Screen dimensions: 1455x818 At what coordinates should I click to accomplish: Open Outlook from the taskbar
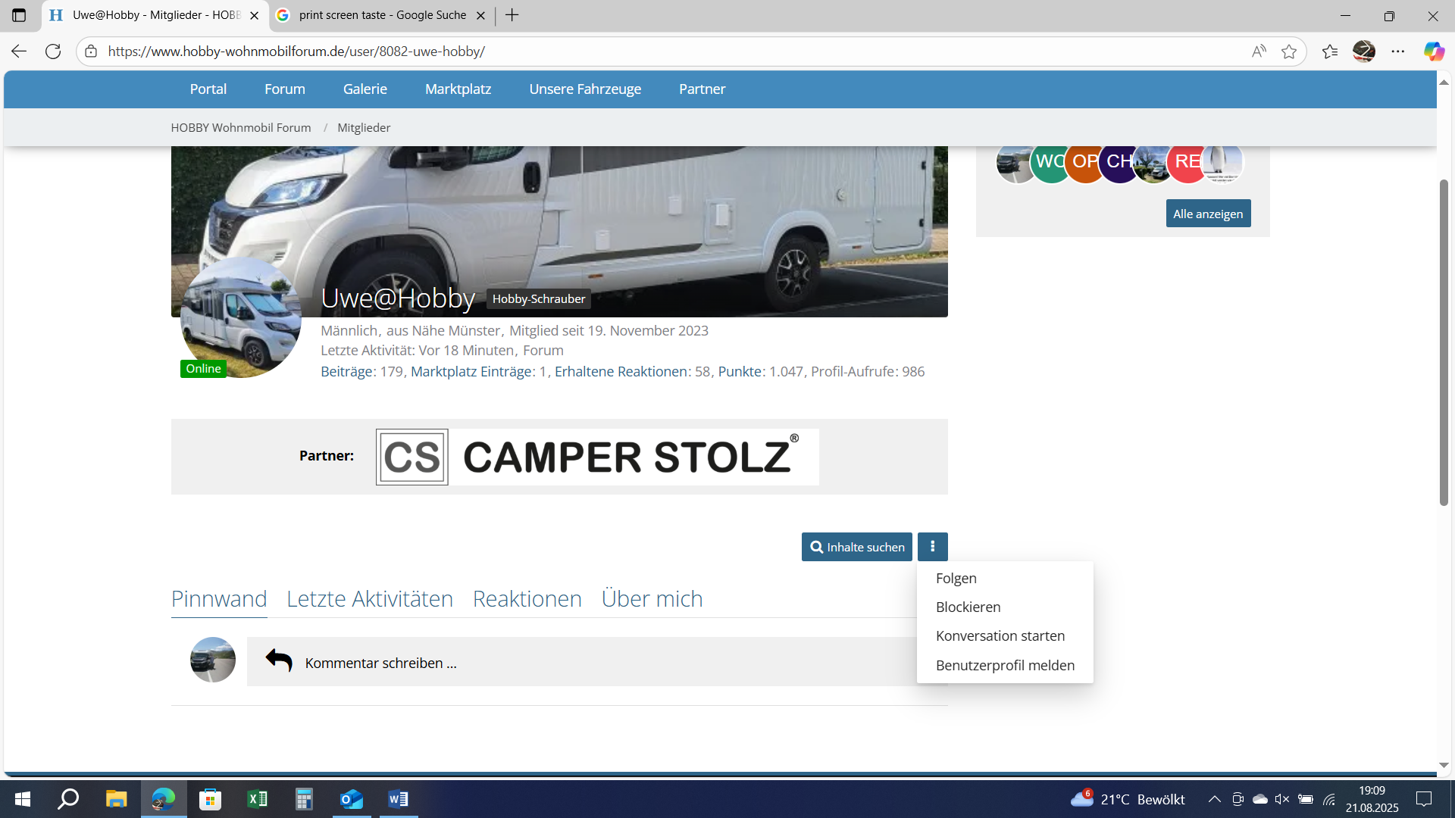click(352, 799)
